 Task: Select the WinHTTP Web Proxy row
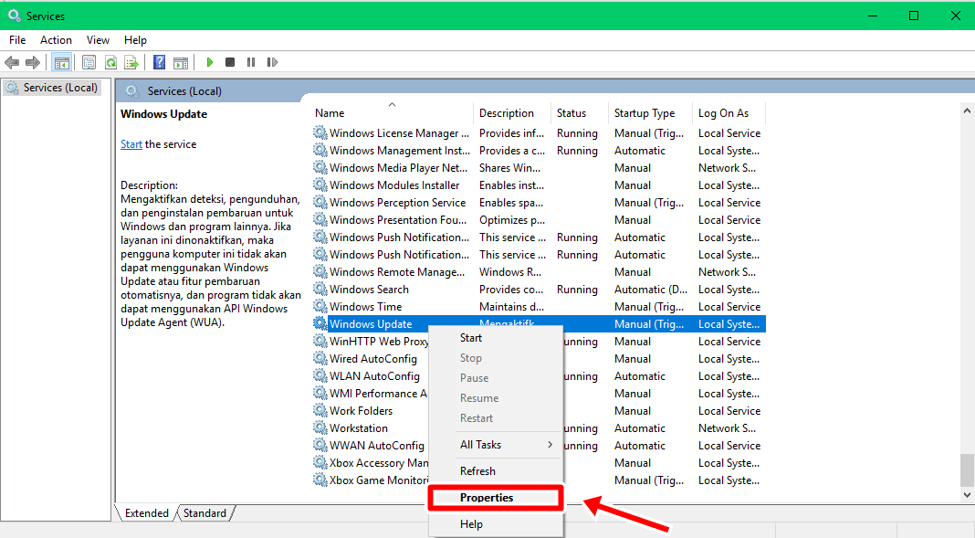tap(539, 341)
